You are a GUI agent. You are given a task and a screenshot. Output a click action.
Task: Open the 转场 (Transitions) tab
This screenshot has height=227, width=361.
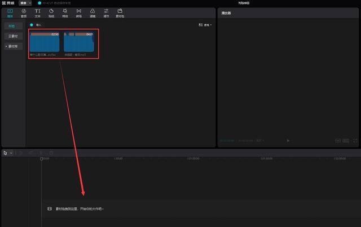[x=79, y=13]
